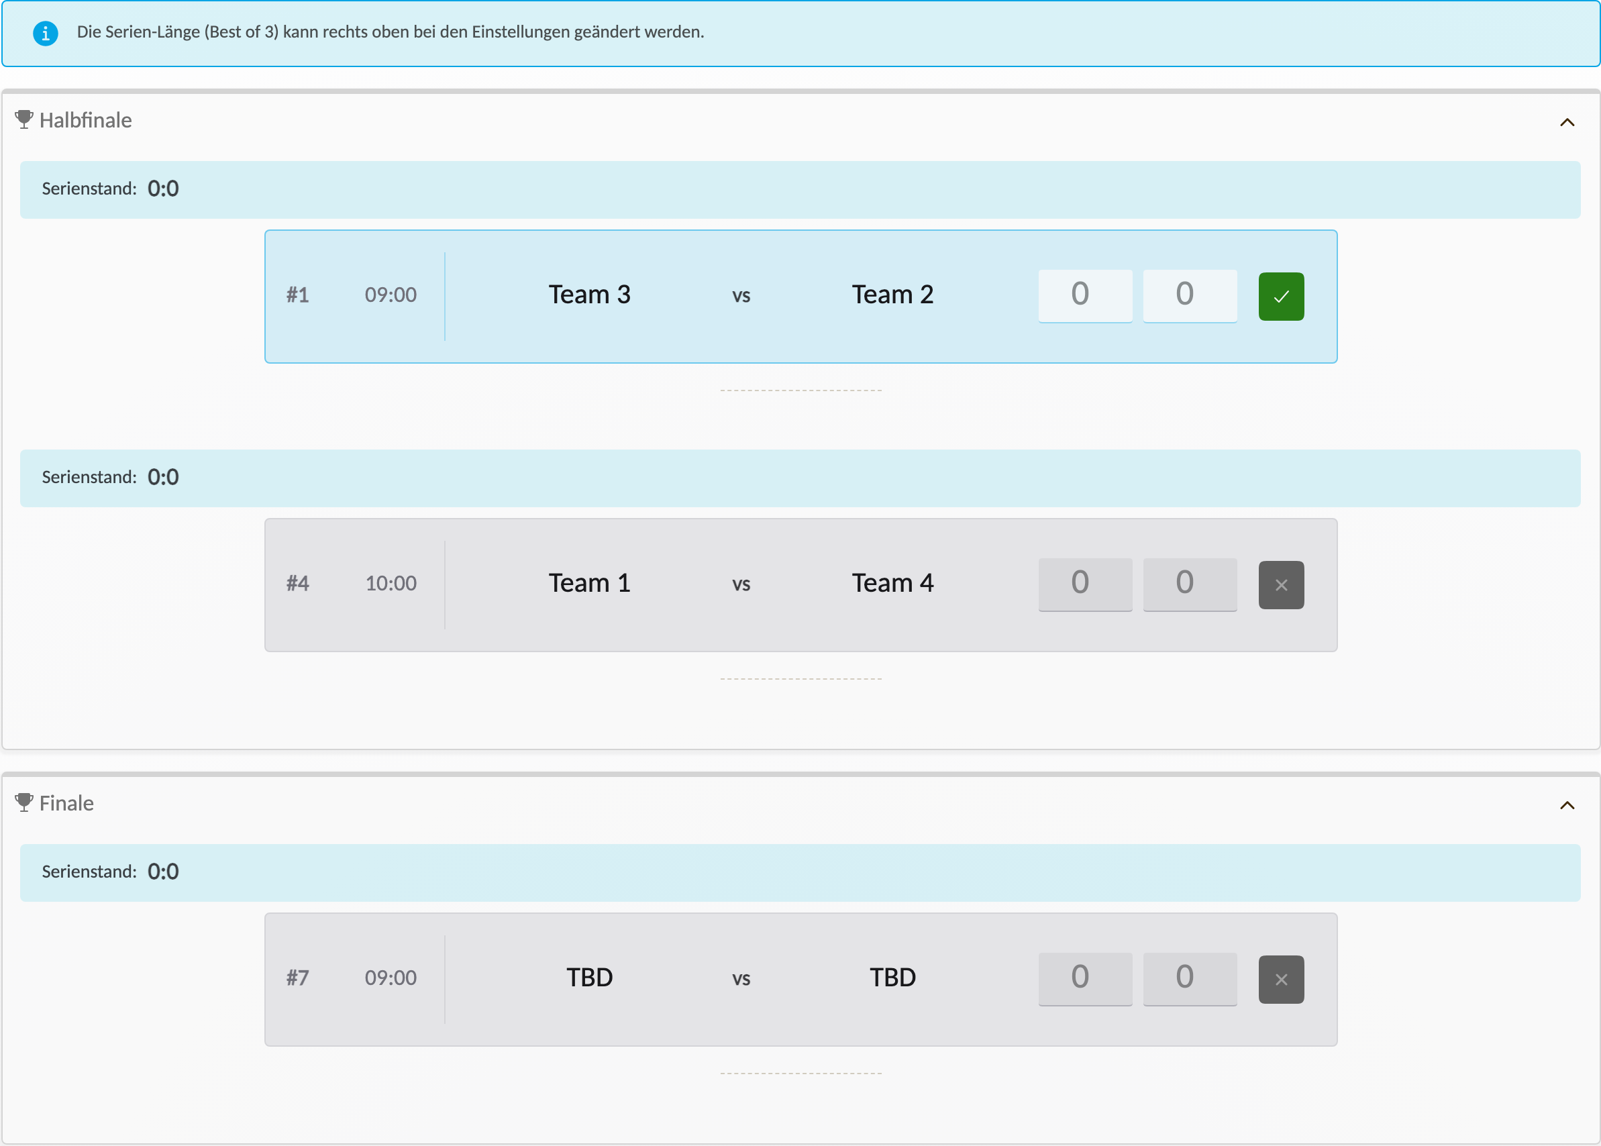
Task: Collapse the Halbfinale section with its chevron
Action: (x=1567, y=122)
